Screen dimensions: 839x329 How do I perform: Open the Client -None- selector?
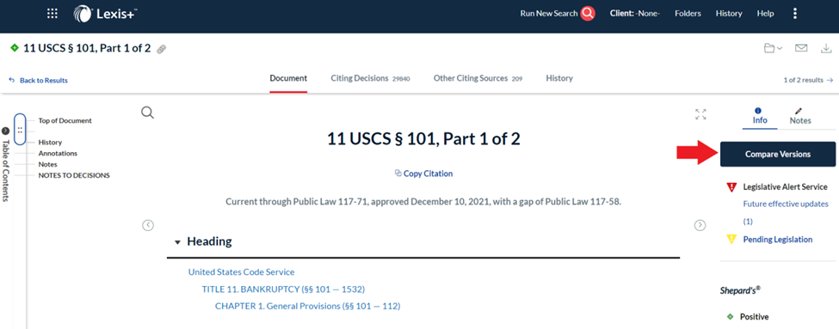click(634, 14)
